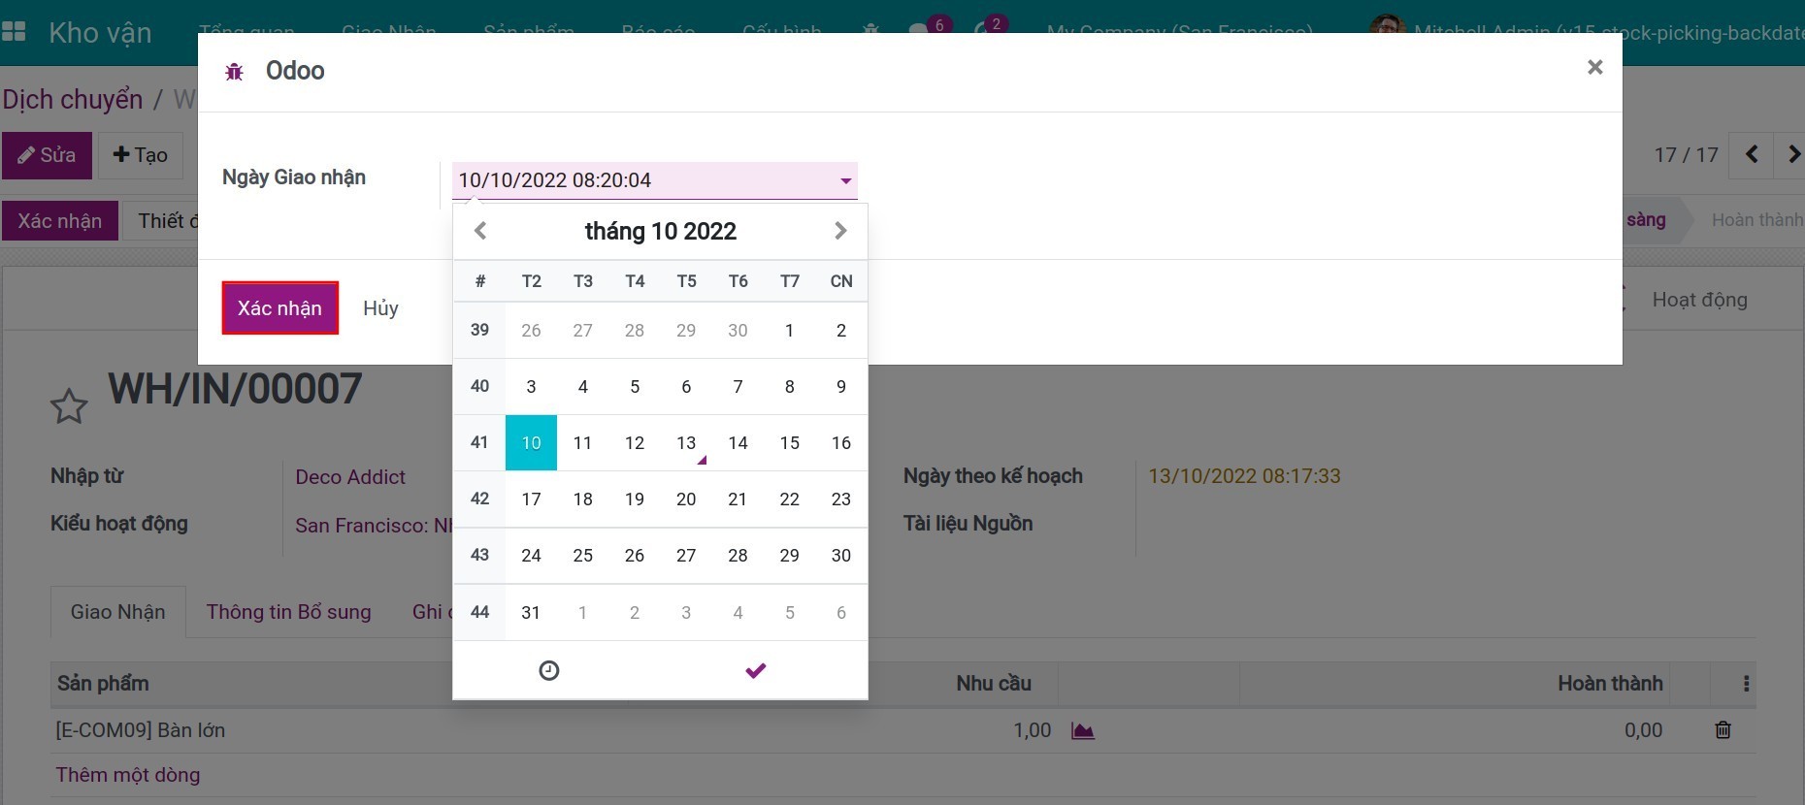Click the checkmark icon to apply the date
The height and width of the screenshot is (805, 1805).
coord(755,670)
